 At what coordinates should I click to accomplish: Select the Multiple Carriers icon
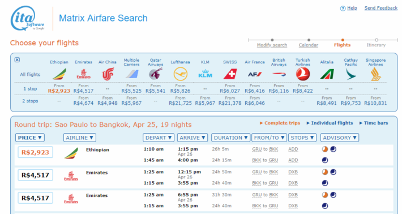tap(132, 74)
